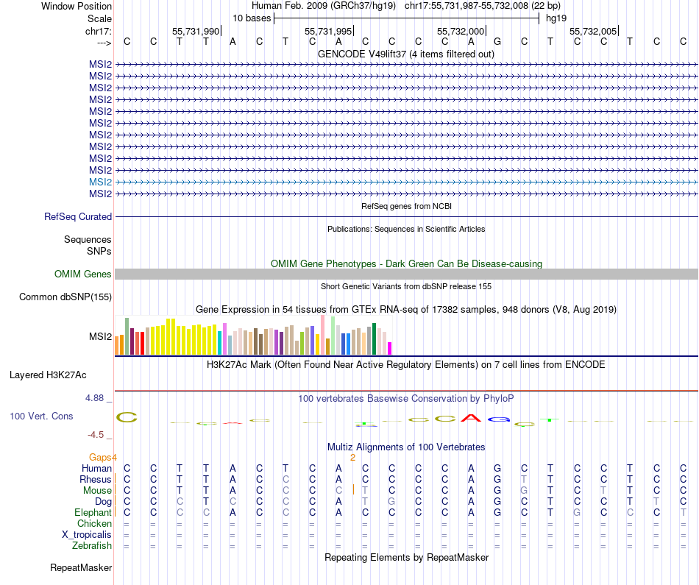The image size is (699, 585).
Task: Open the RepeatMasker track label
Action: pos(81,568)
